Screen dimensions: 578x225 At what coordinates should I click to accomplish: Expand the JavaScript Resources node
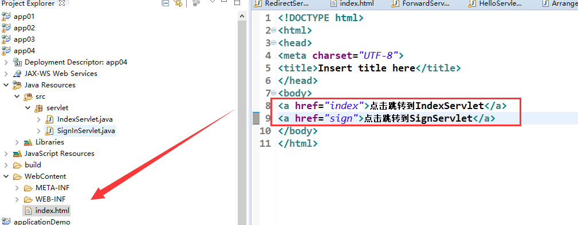6,153
